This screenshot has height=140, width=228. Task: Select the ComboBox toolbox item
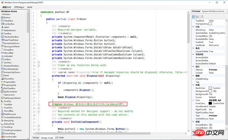coord(7,24)
